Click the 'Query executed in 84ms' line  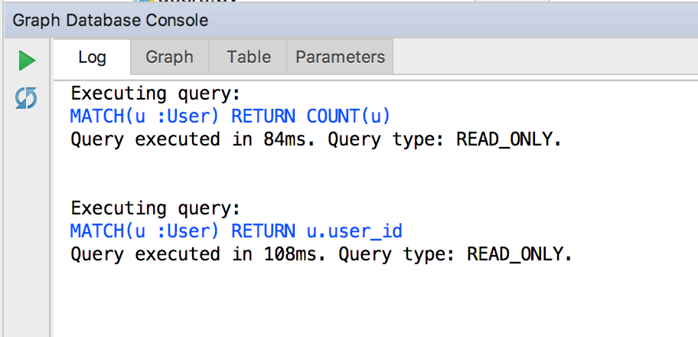pyautogui.click(x=316, y=140)
